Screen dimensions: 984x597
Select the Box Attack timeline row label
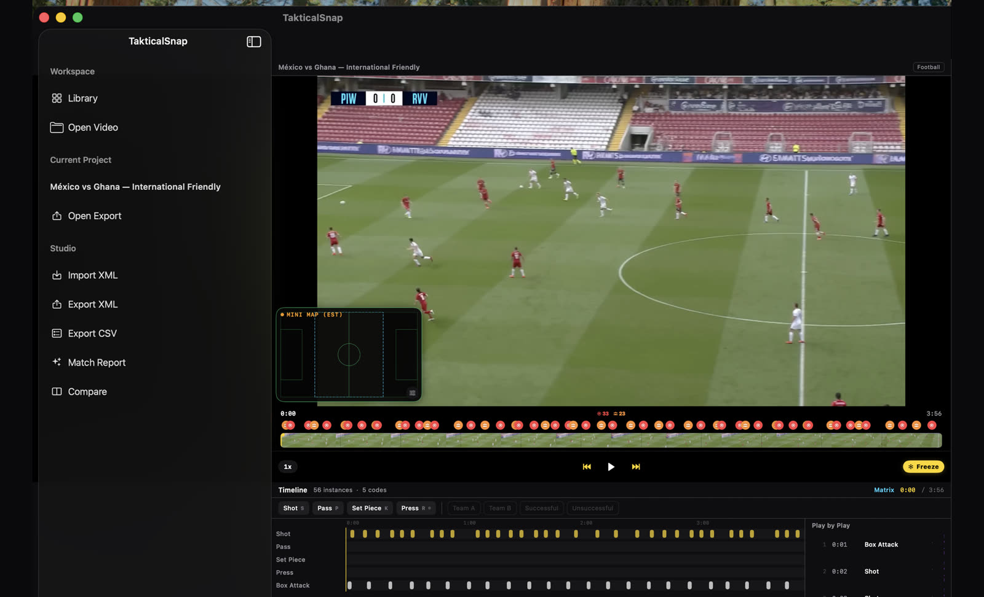point(293,585)
